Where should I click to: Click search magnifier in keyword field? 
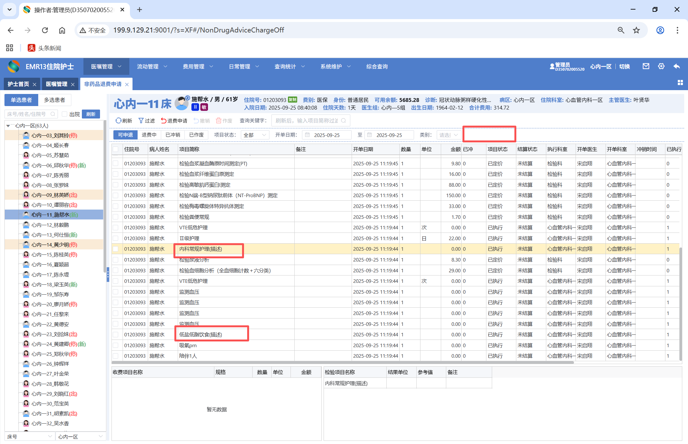click(344, 121)
